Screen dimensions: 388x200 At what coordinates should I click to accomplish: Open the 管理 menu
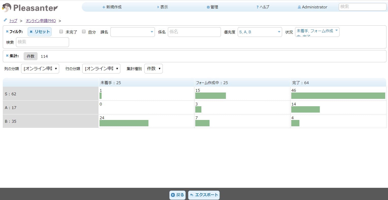pyautogui.click(x=213, y=7)
